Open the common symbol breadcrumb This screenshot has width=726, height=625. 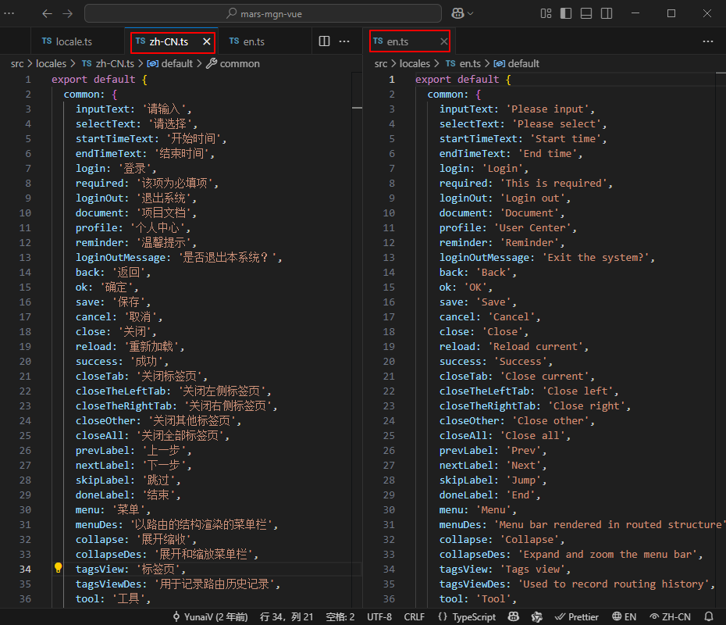(x=233, y=63)
